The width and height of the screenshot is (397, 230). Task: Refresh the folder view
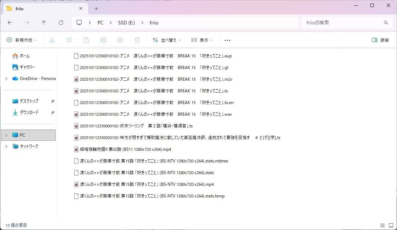click(61, 23)
